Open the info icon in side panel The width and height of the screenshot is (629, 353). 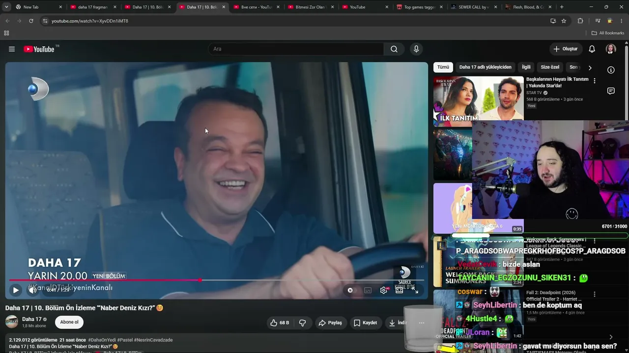pos(611,70)
